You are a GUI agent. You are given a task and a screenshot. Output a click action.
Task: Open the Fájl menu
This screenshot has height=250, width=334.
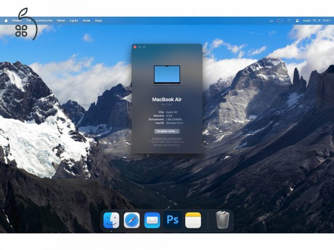[x=29, y=21]
